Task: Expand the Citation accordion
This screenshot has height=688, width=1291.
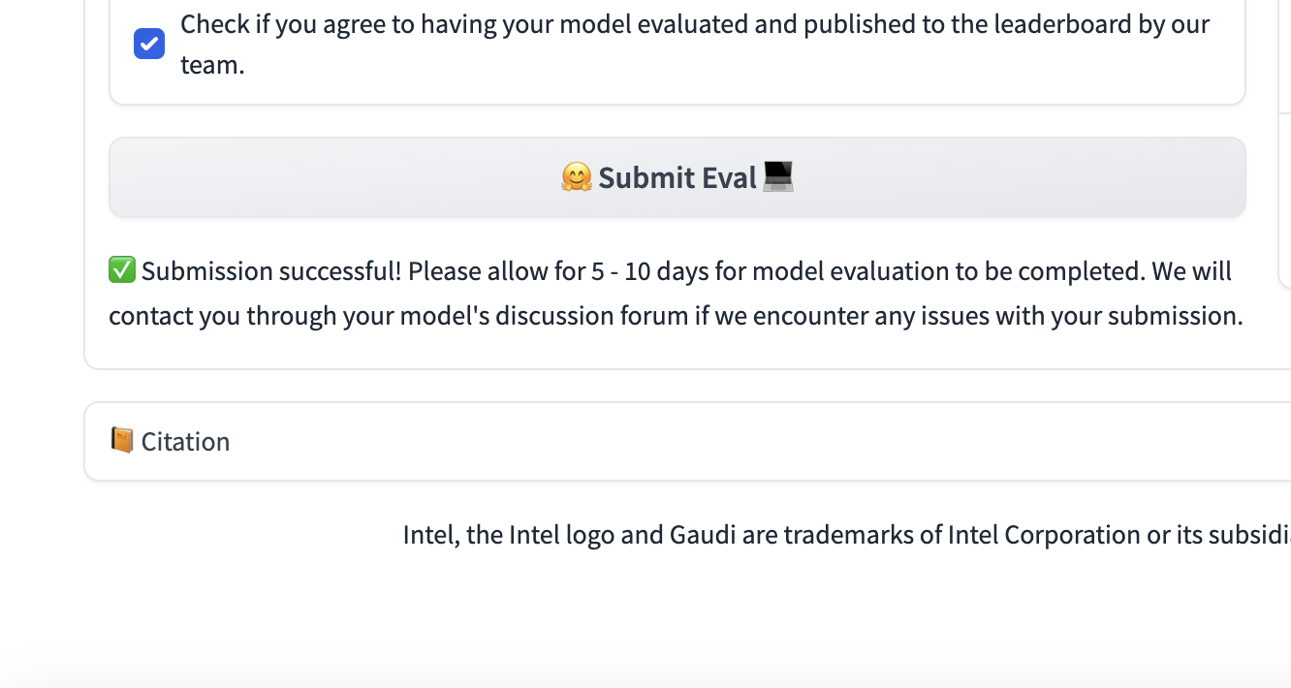Action: click(x=678, y=442)
